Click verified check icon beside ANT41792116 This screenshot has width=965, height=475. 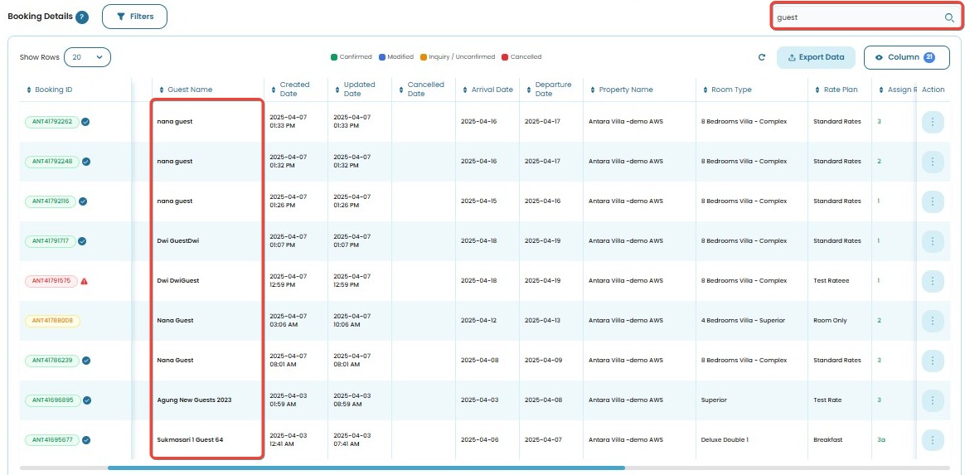[x=82, y=201]
